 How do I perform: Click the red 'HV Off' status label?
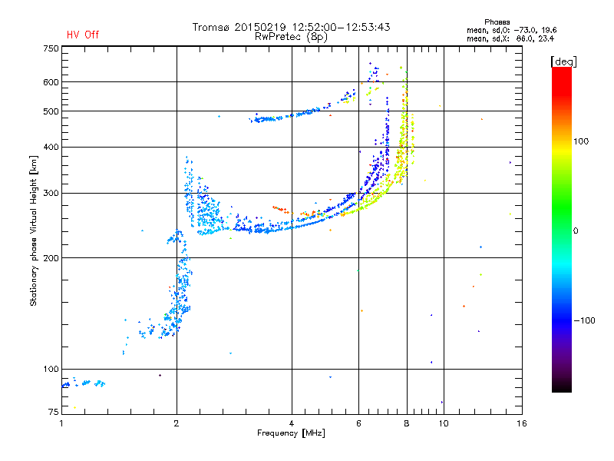pos(83,35)
